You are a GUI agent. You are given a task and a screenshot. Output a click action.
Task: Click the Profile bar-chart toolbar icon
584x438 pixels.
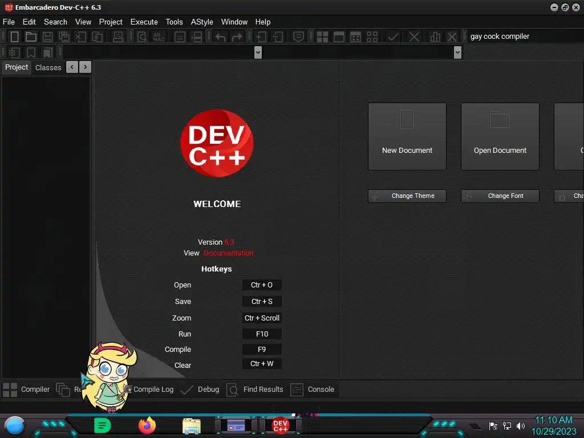point(435,37)
